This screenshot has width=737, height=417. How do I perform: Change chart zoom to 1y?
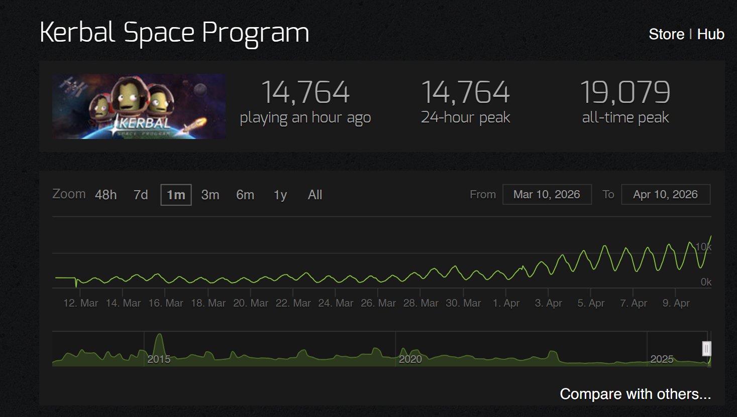click(x=280, y=195)
